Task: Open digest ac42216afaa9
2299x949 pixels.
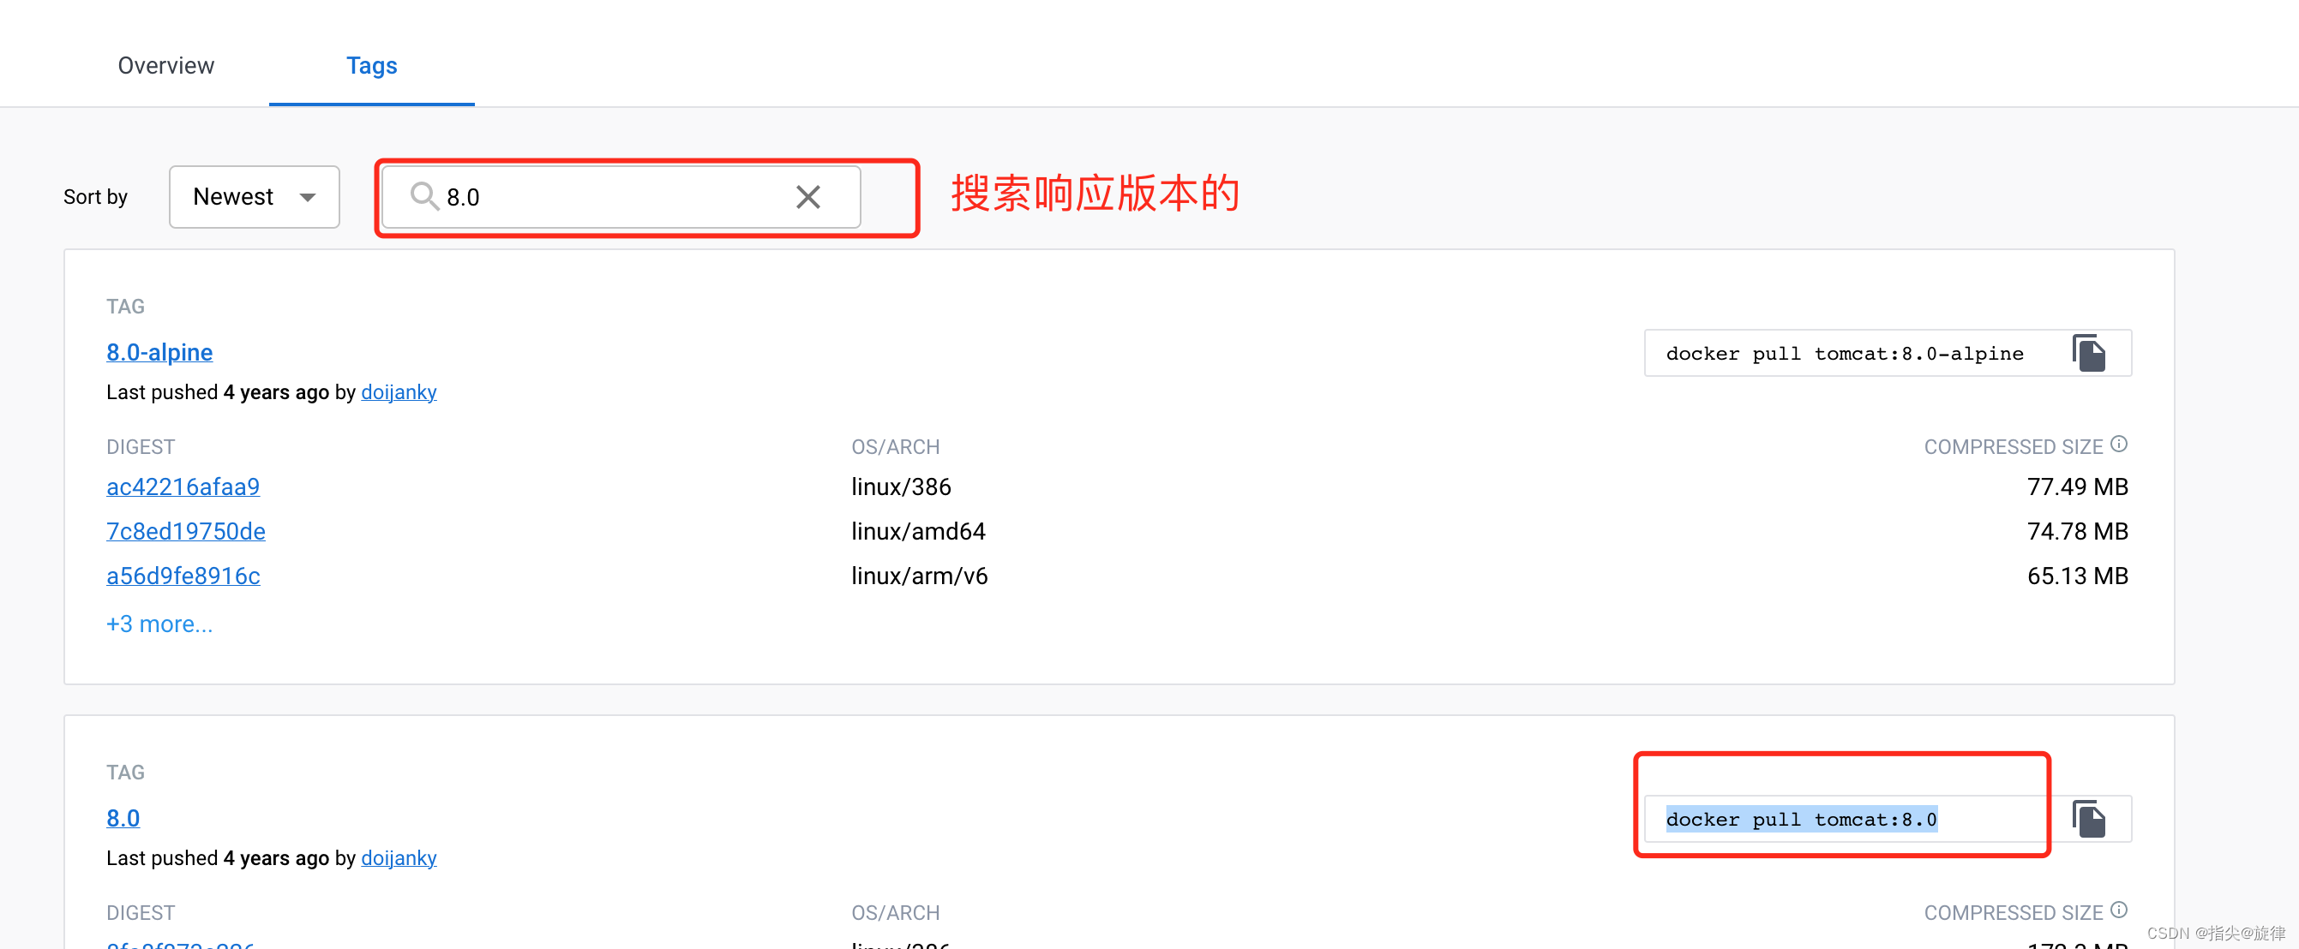Action: (183, 486)
